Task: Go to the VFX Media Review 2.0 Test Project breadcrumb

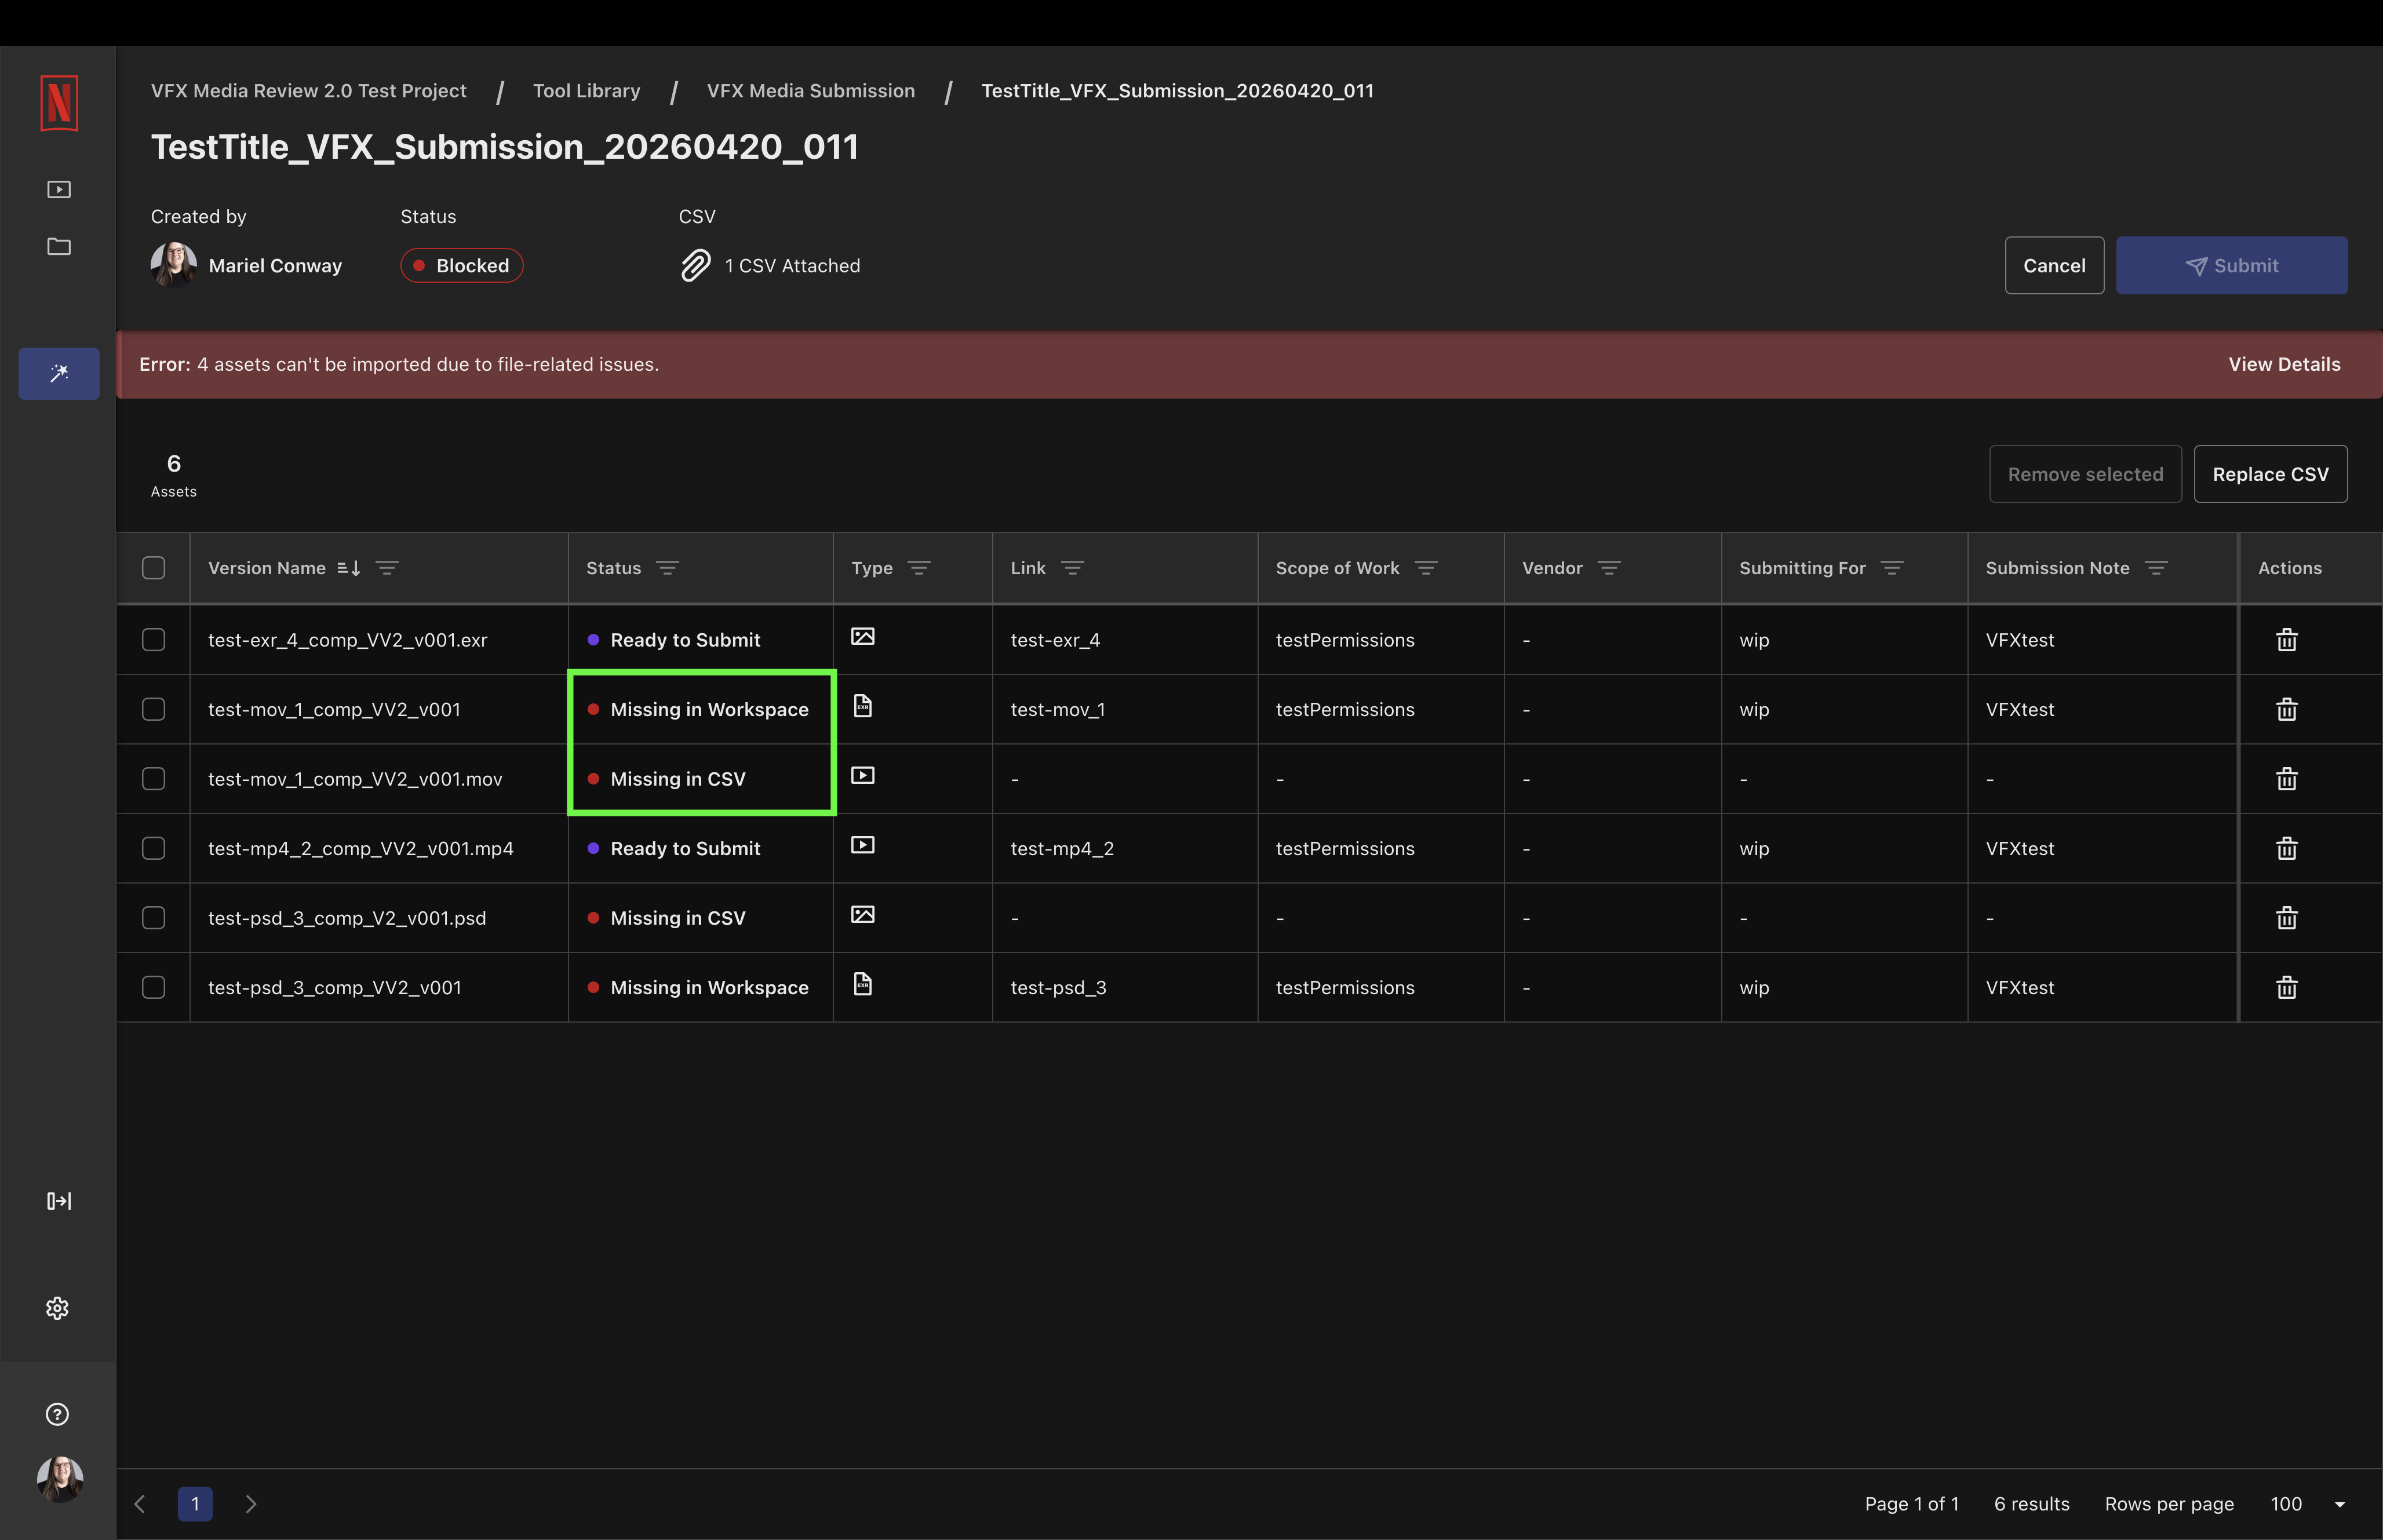Action: [x=309, y=91]
